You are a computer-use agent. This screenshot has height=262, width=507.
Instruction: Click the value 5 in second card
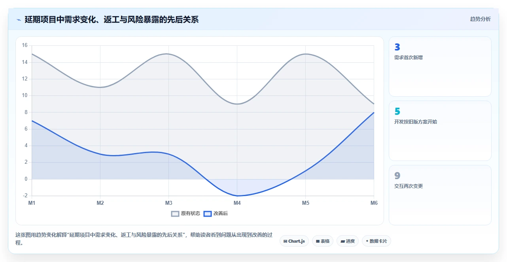pyautogui.click(x=397, y=112)
